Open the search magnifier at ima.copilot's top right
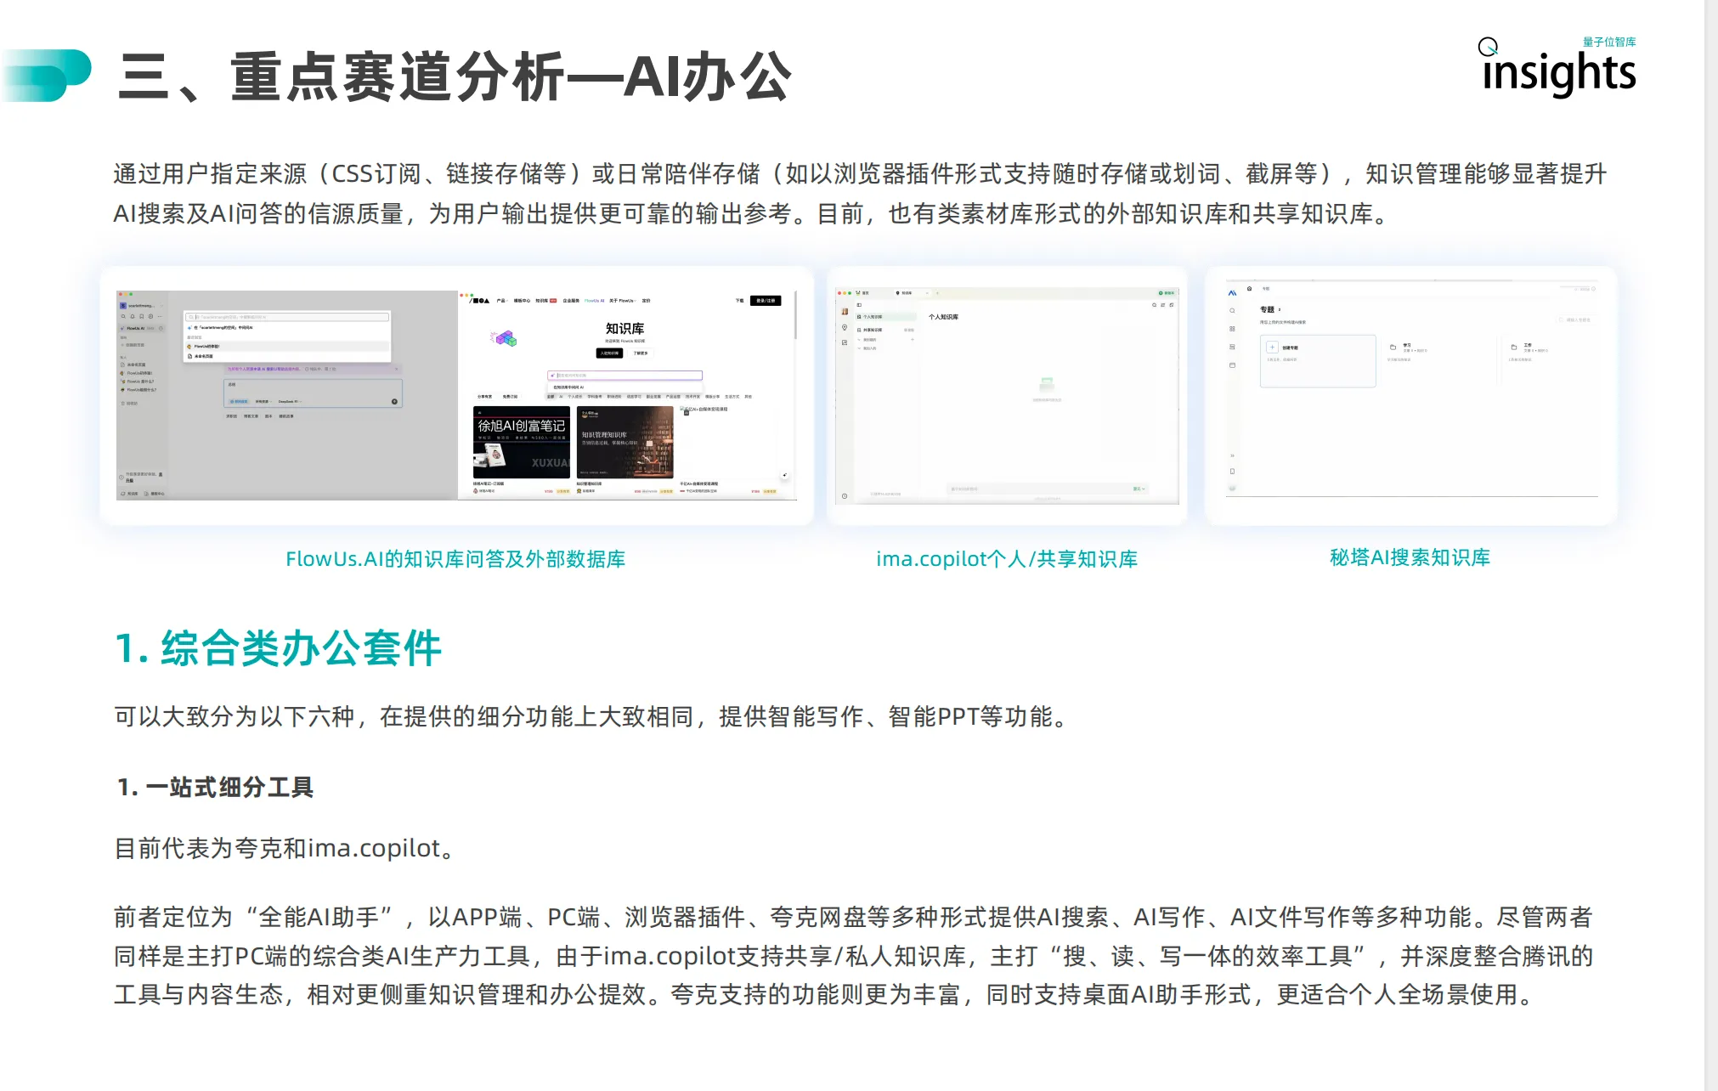 coord(1154,305)
